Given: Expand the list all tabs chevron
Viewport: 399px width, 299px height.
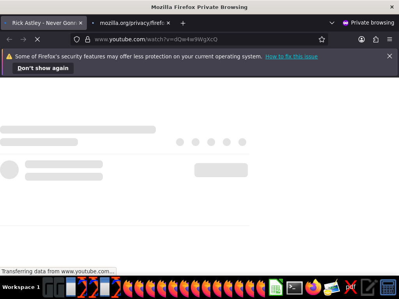Looking at the screenshot, I should pos(332,23).
